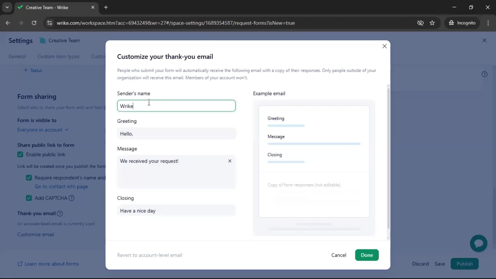Click the Cancel button in the dialog
The height and width of the screenshot is (279, 496).
(339, 255)
